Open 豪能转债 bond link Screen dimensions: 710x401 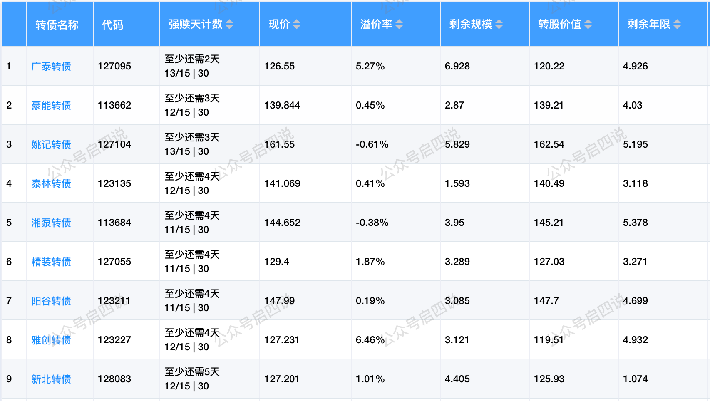coord(51,105)
